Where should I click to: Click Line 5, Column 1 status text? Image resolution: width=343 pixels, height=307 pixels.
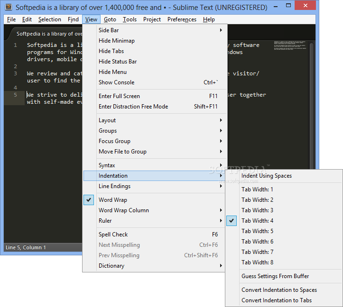pos(26,247)
